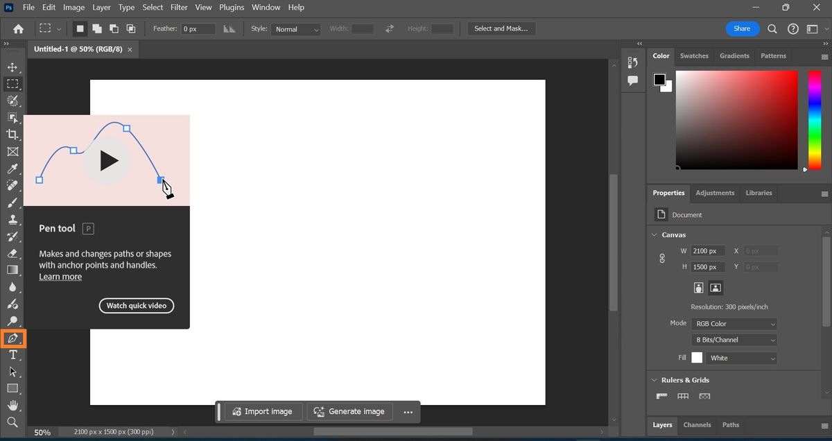Pick the Eyedropper tool
The width and height of the screenshot is (832, 441).
[x=12, y=168]
